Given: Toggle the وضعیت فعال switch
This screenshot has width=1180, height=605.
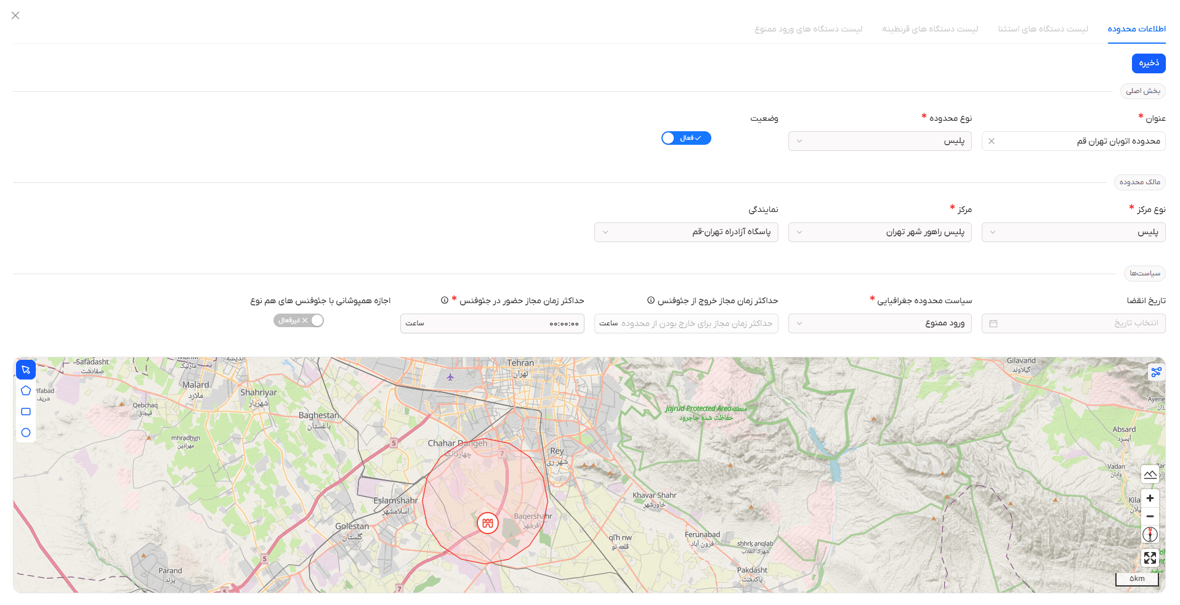Looking at the screenshot, I should 686,138.
